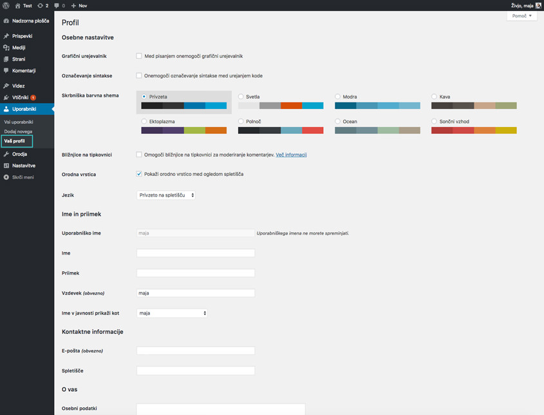The image size is (544, 415).
Task: Select the Modra color scheme radio
Action: pyautogui.click(x=337, y=97)
